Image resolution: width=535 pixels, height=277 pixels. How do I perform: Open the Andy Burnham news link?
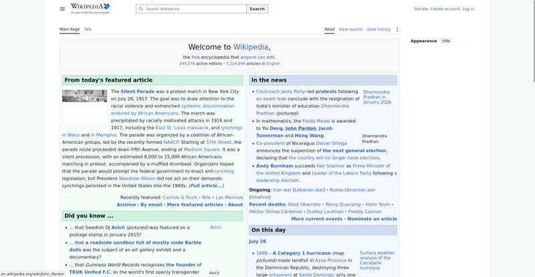pos(275,166)
